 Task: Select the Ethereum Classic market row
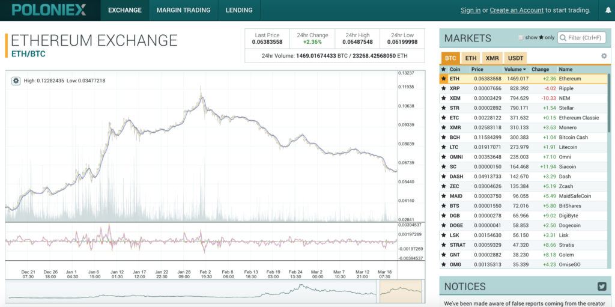(523, 118)
